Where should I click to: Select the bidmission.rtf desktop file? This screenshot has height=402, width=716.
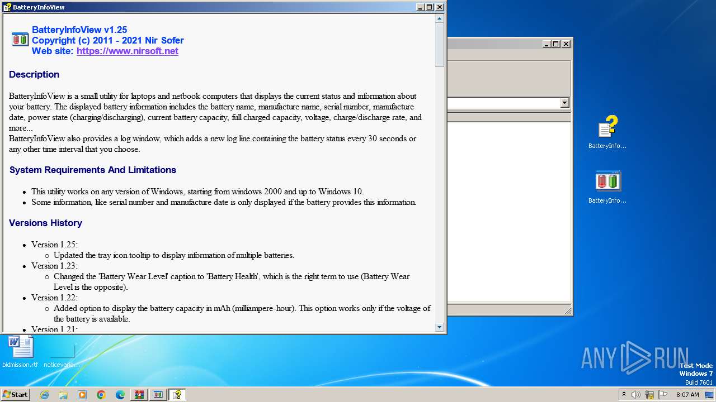pyautogui.click(x=21, y=352)
